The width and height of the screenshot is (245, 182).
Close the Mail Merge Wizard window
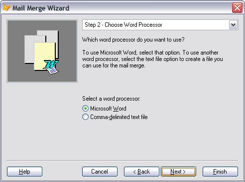[237, 7]
